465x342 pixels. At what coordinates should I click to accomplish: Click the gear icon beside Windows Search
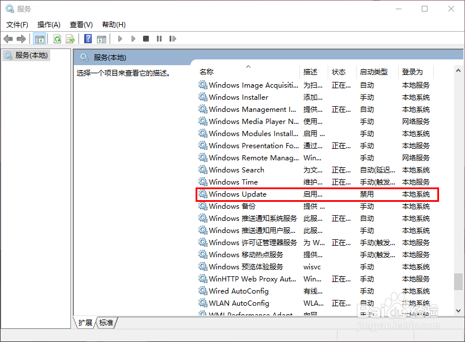203,170
